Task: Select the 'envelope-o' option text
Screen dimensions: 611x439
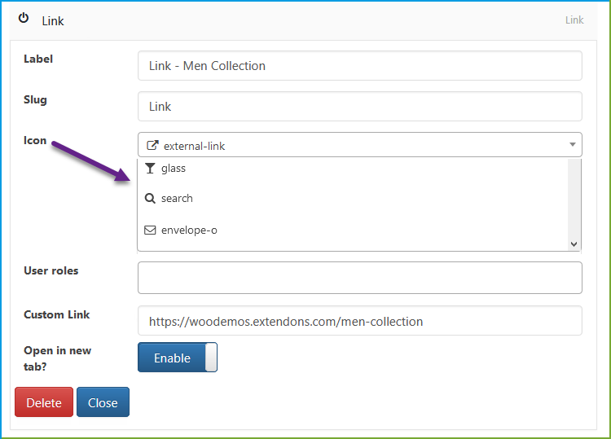Action: [x=189, y=230]
